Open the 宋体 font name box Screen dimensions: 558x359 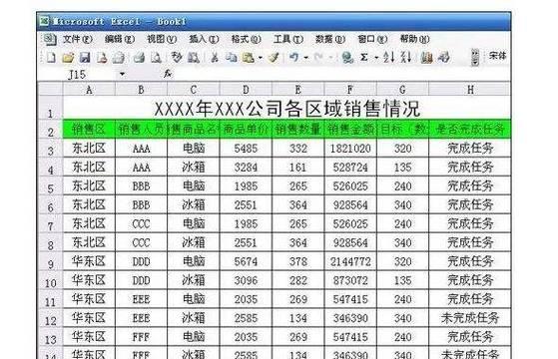tap(497, 56)
